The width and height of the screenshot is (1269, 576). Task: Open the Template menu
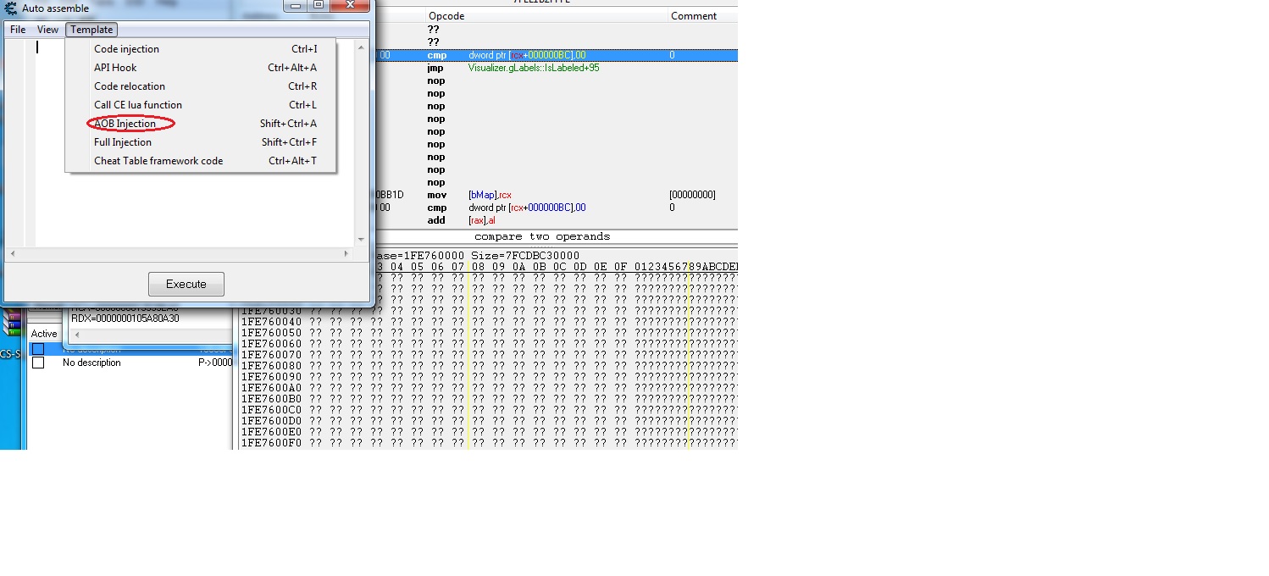pyautogui.click(x=91, y=30)
